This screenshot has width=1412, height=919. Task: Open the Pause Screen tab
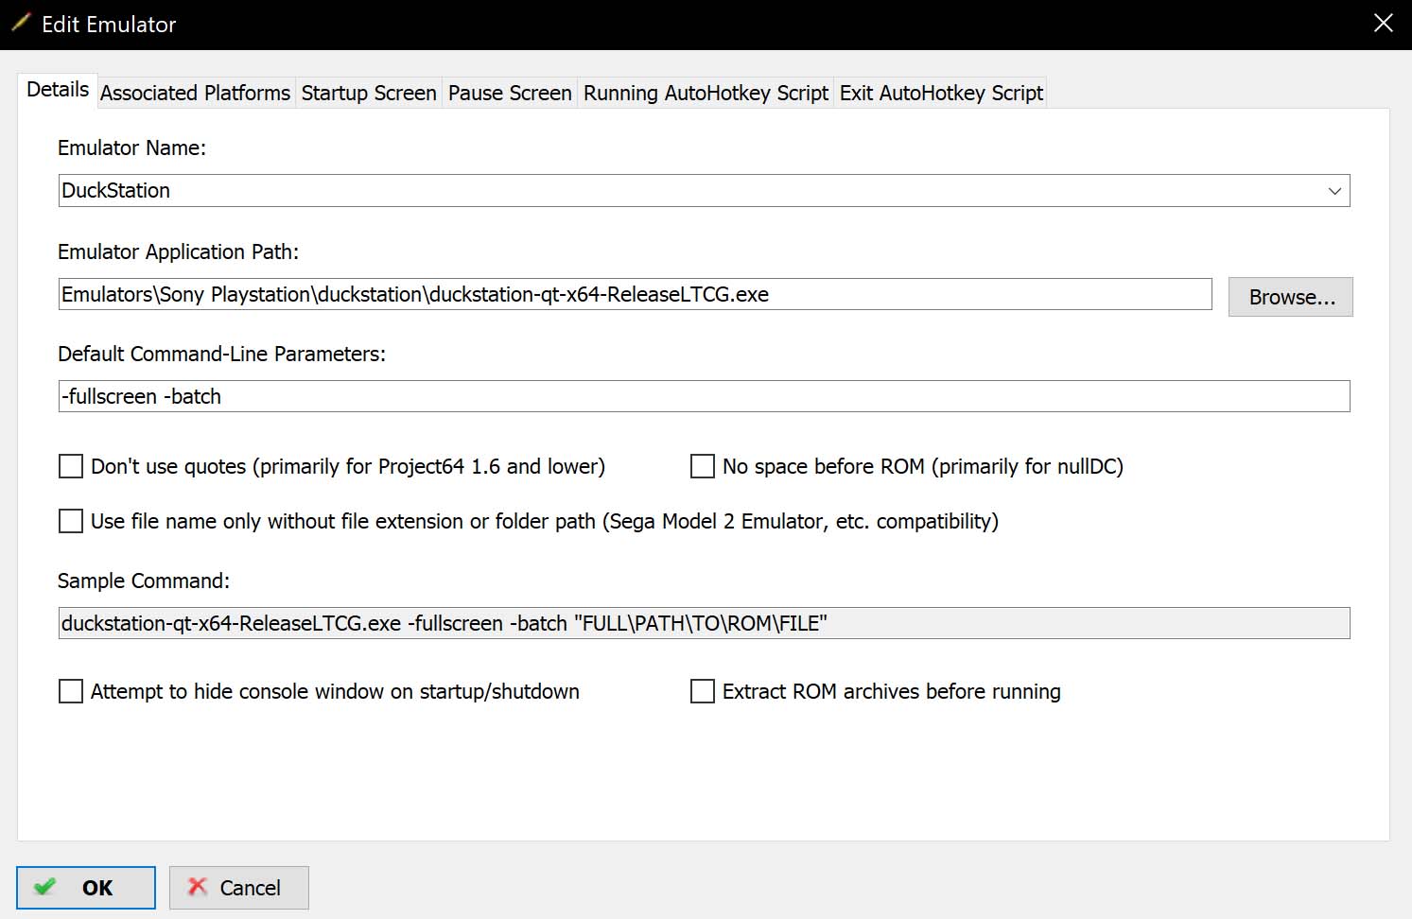point(510,93)
